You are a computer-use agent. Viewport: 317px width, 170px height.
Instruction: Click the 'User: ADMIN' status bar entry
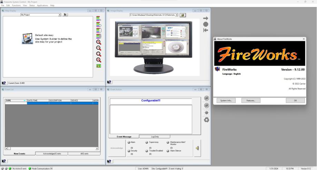tap(143, 169)
